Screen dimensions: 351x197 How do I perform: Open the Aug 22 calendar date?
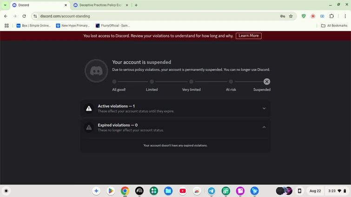point(315,191)
